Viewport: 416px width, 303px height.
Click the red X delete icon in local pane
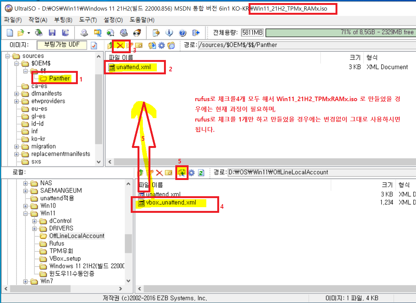point(159,173)
